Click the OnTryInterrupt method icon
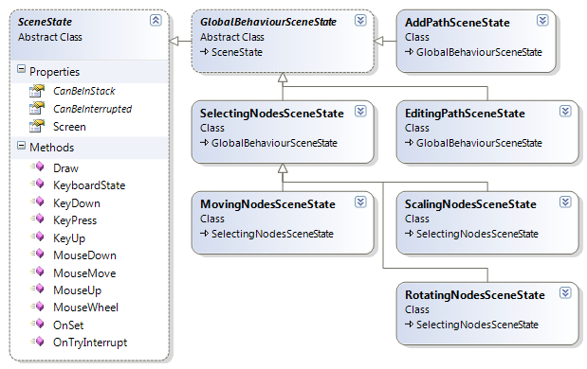Viewport: 587px width, 369px height. coord(37,341)
